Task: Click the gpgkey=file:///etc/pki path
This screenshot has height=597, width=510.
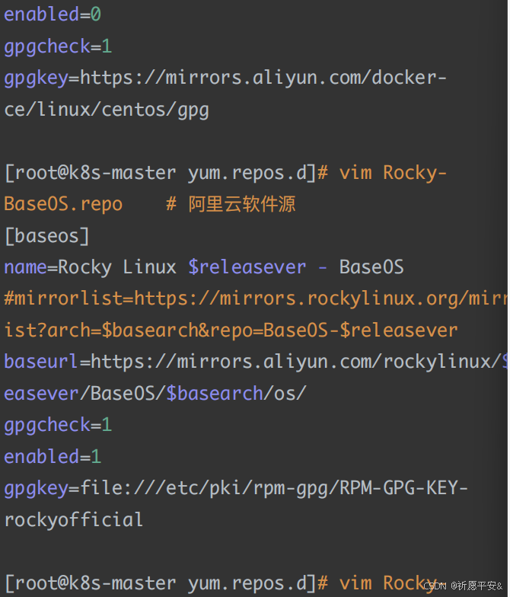Action: (236, 489)
